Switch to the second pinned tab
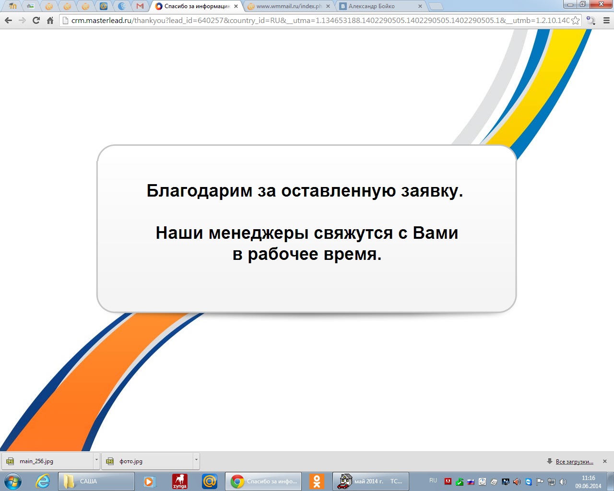 [31, 6]
